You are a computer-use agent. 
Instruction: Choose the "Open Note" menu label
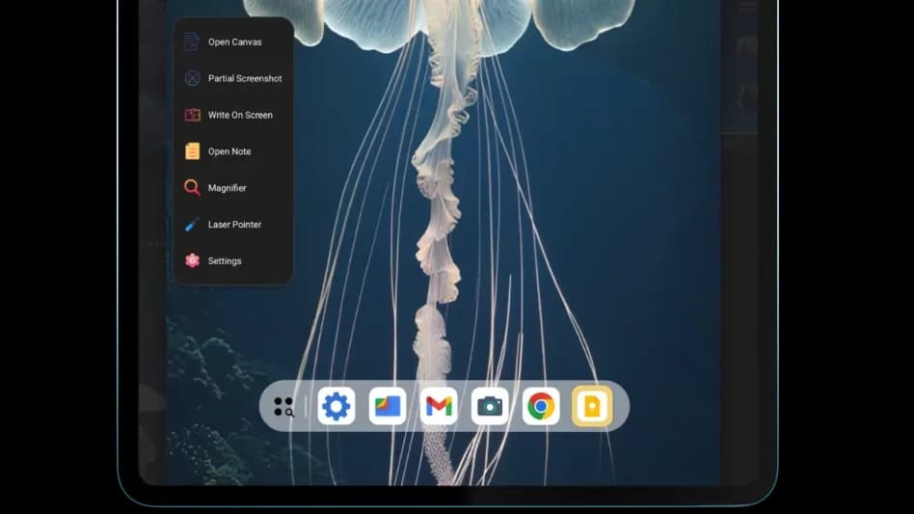229,151
